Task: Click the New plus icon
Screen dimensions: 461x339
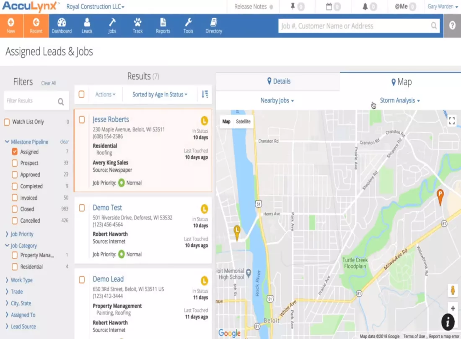Action: [x=11, y=23]
